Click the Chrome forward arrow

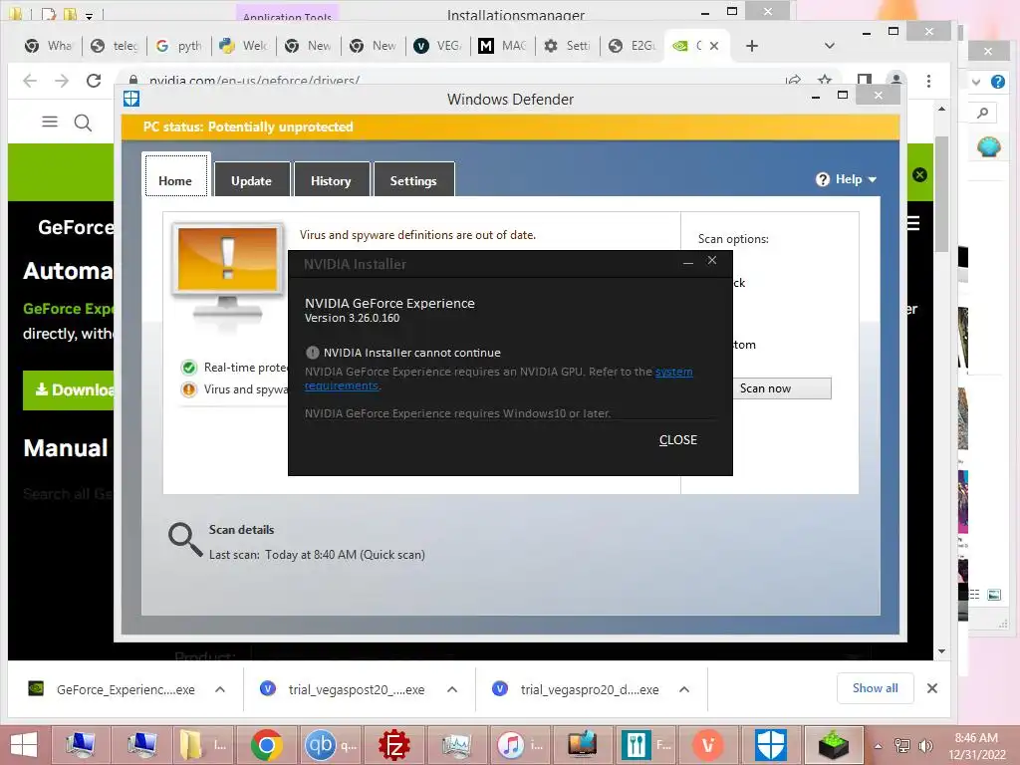click(62, 81)
